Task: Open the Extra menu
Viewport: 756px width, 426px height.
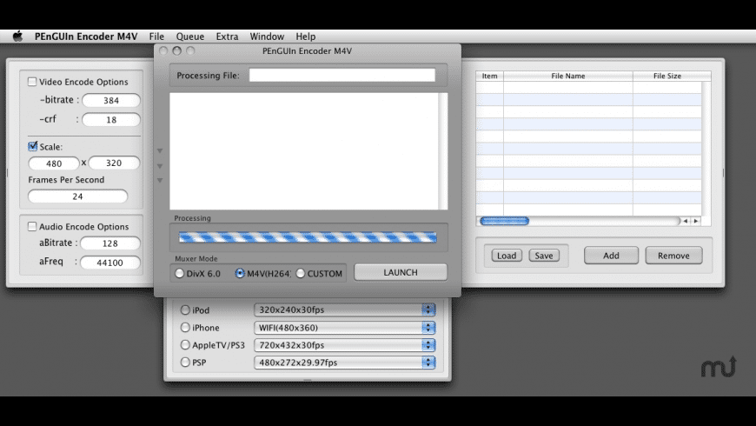Action: click(x=227, y=37)
